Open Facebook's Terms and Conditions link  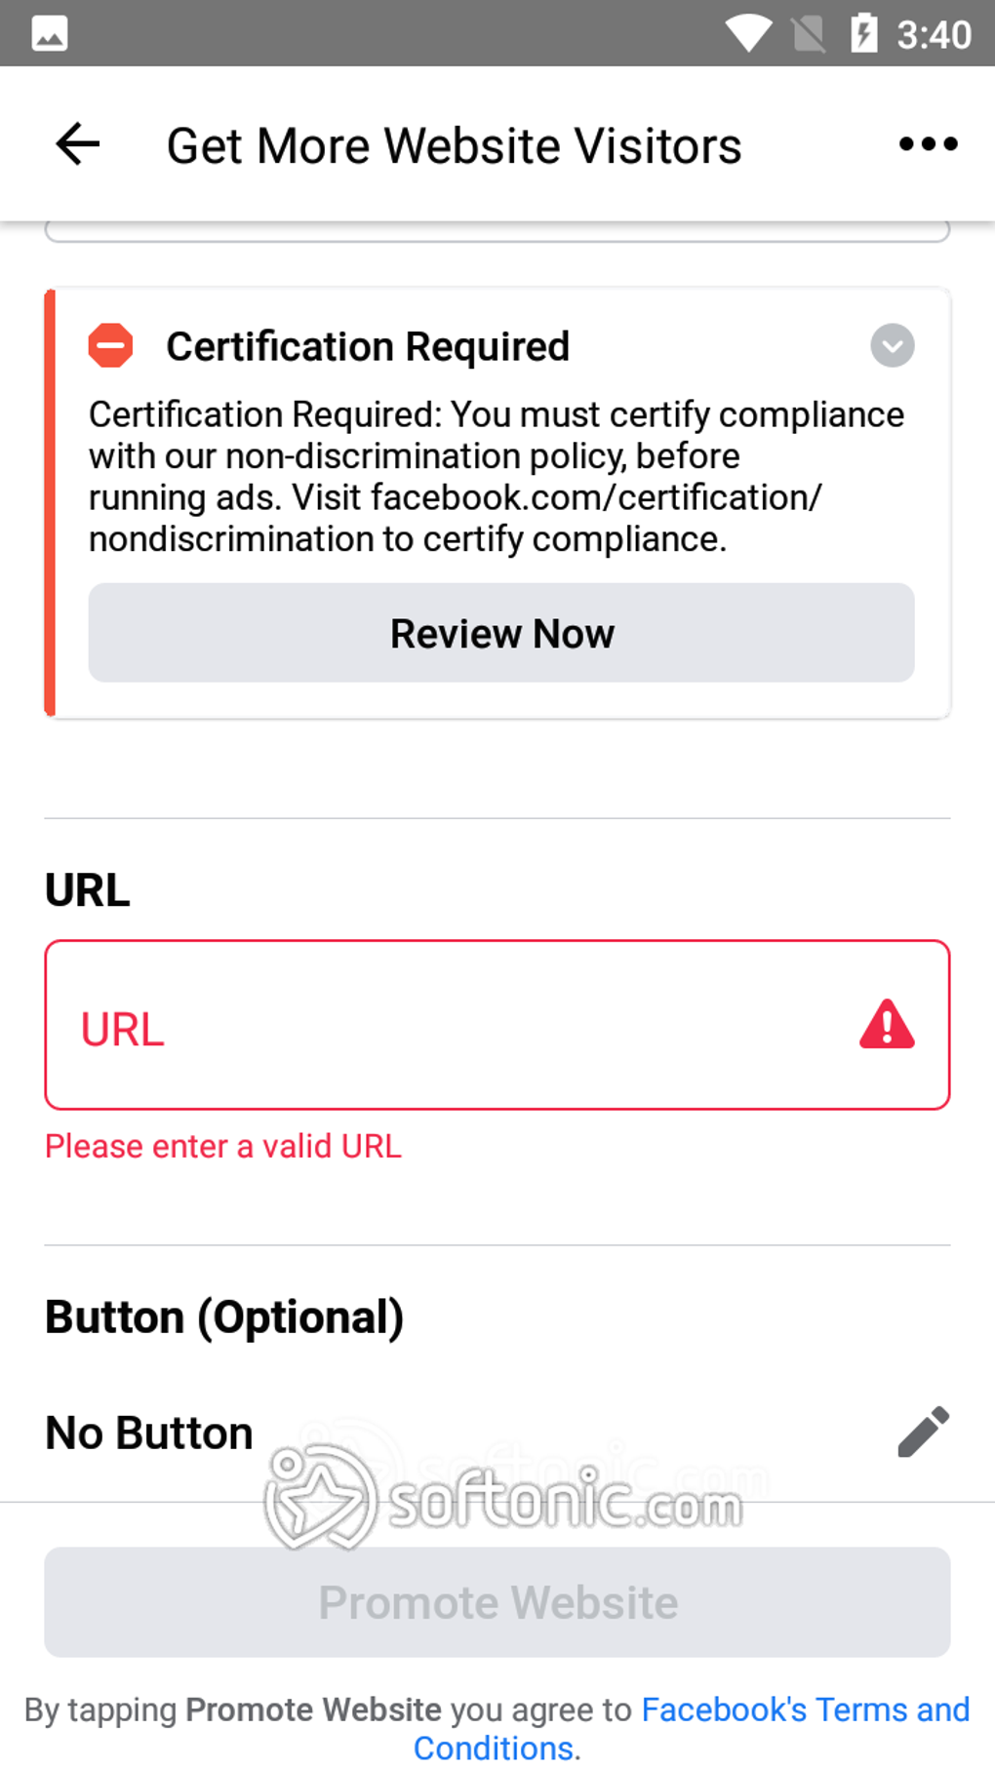point(692,1728)
